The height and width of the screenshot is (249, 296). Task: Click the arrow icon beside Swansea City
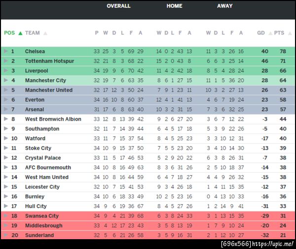click(x=6, y=216)
